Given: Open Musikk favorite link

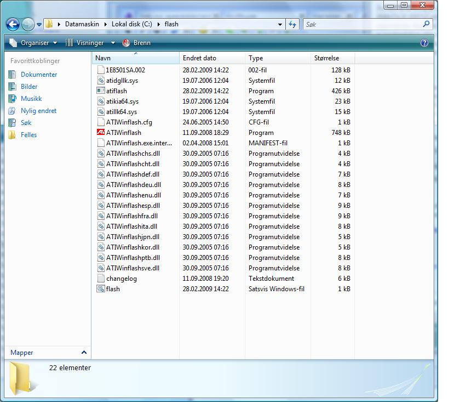Looking at the screenshot, I should pos(31,99).
